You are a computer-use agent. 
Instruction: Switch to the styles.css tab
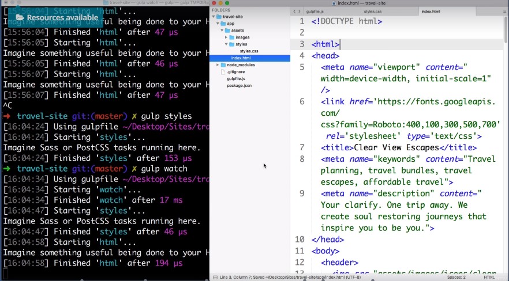373,11
